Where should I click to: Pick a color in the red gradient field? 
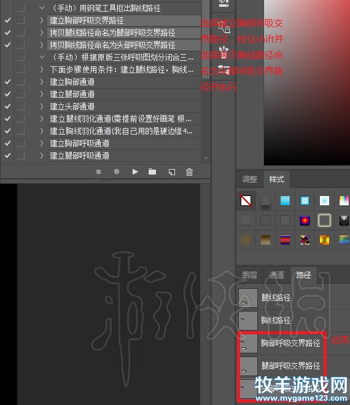[307, 82]
